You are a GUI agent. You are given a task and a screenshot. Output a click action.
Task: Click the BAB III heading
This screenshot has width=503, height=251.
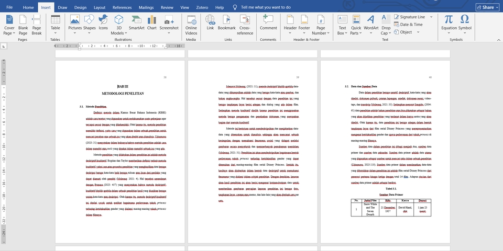[x=123, y=86]
